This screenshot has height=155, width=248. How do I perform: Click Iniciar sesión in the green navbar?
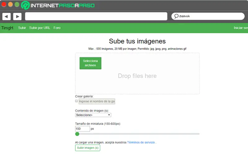pyautogui.click(x=241, y=28)
